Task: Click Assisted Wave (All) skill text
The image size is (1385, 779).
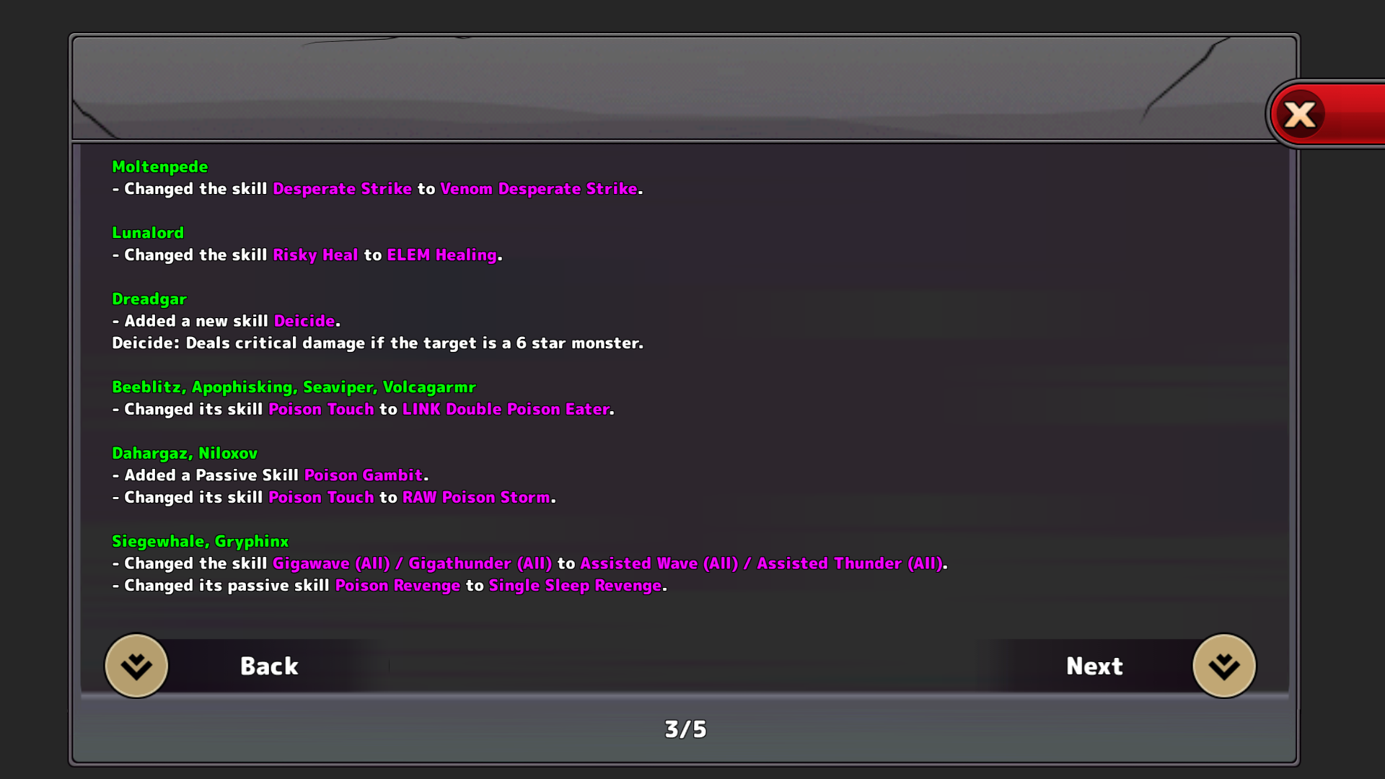Action: 659,563
